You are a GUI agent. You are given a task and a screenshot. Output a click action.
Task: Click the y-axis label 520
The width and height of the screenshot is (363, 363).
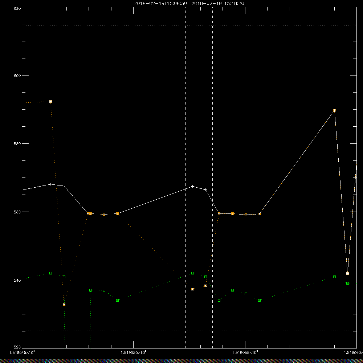coord(18,347)
